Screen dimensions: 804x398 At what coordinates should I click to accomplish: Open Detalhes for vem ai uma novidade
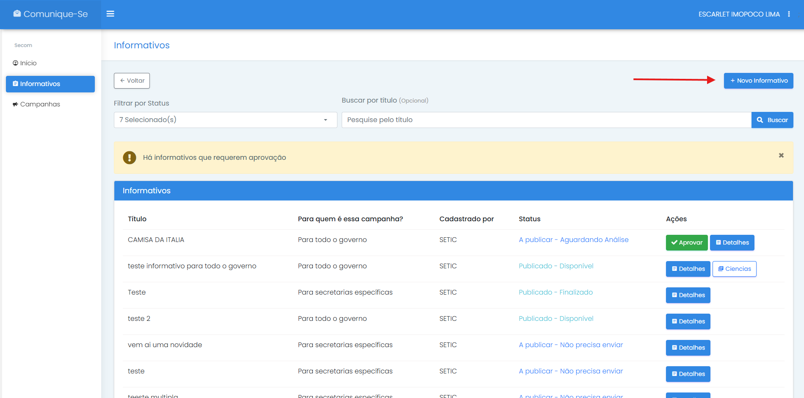688,348
